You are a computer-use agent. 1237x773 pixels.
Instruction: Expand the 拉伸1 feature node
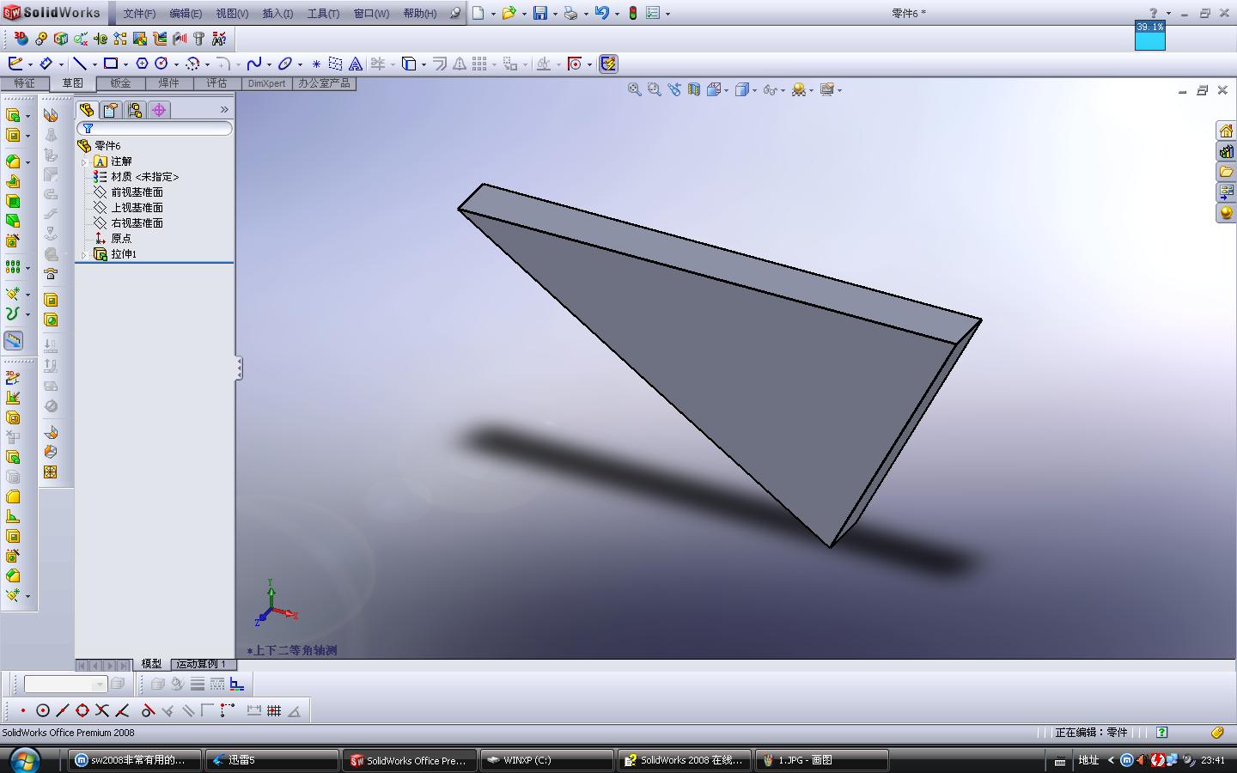tap(84, 254)
